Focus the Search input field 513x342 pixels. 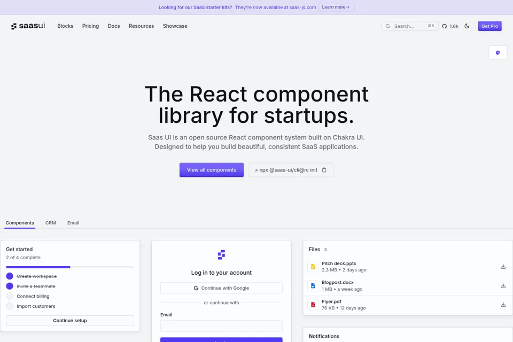tap(410, 26)
